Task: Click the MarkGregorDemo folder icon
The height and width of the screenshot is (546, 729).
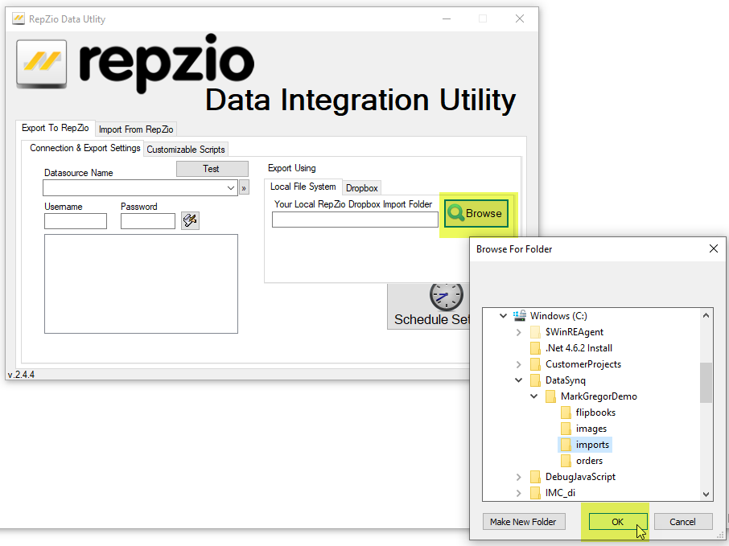Action: pos(551,396)
